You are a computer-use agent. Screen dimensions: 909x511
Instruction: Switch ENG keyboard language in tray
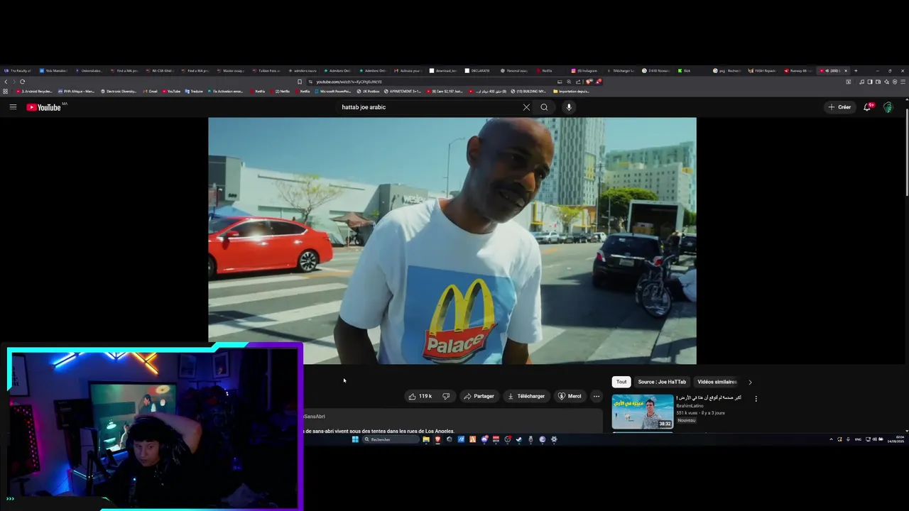858,439
